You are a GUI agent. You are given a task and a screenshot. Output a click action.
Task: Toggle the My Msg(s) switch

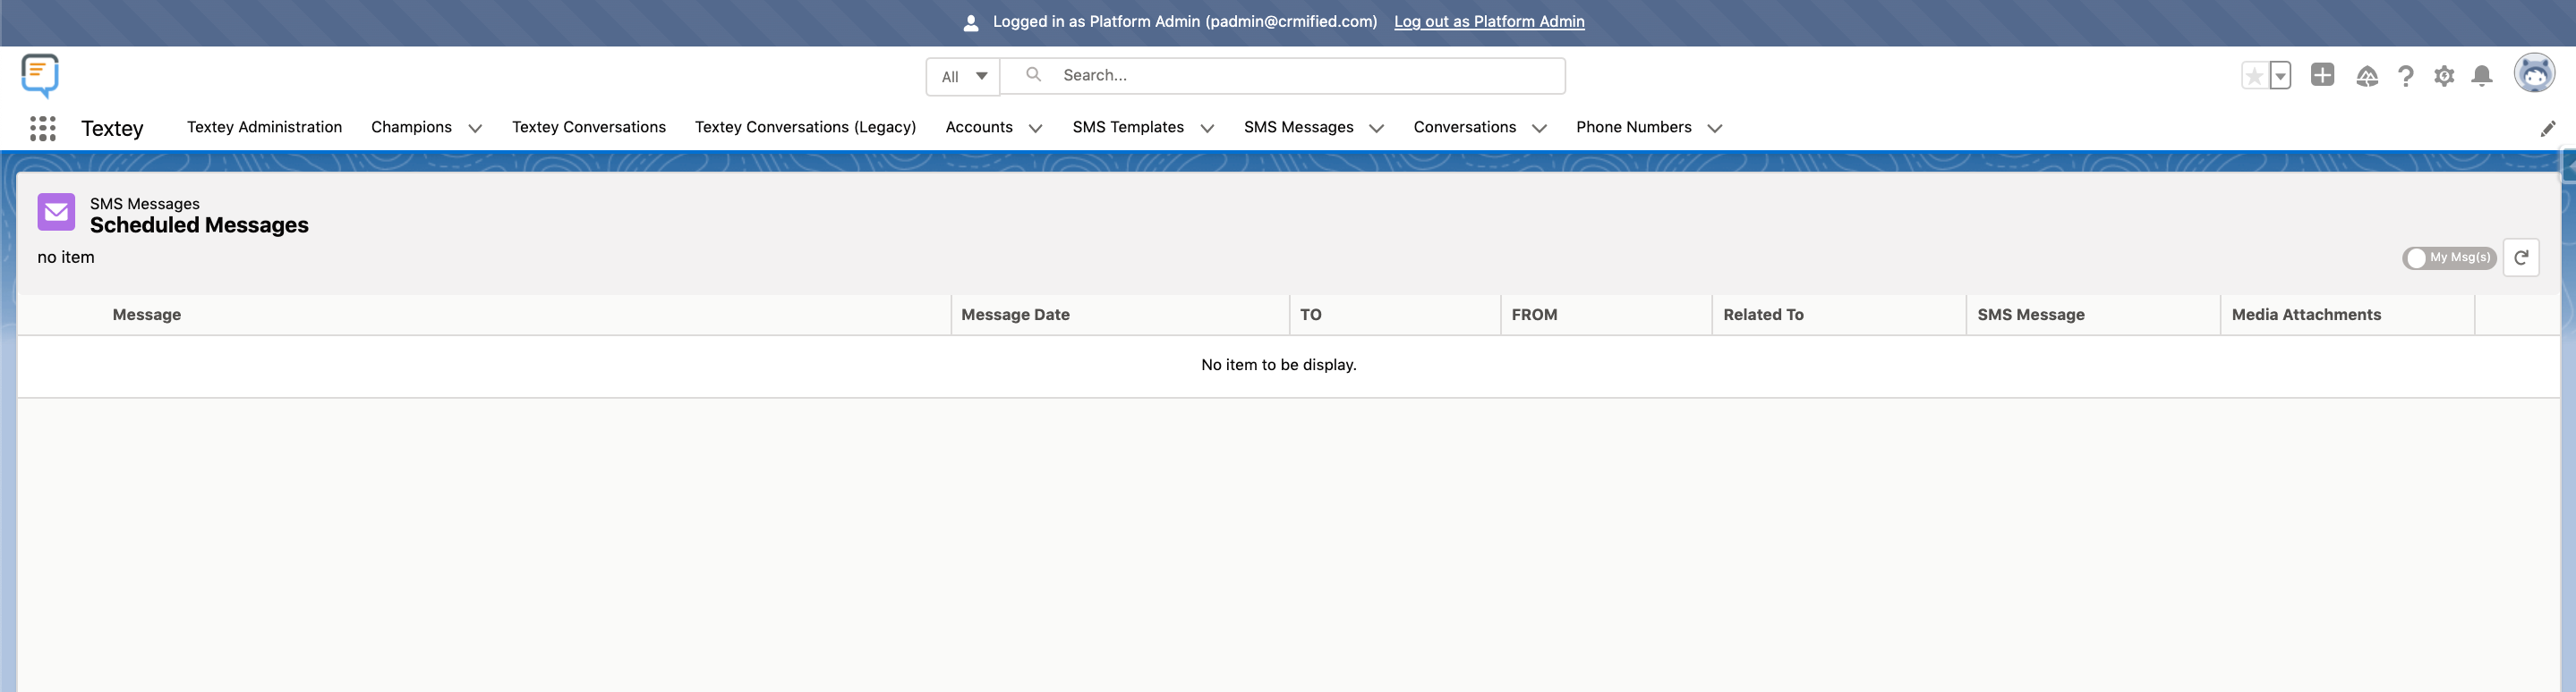[x=2449, y=257]
